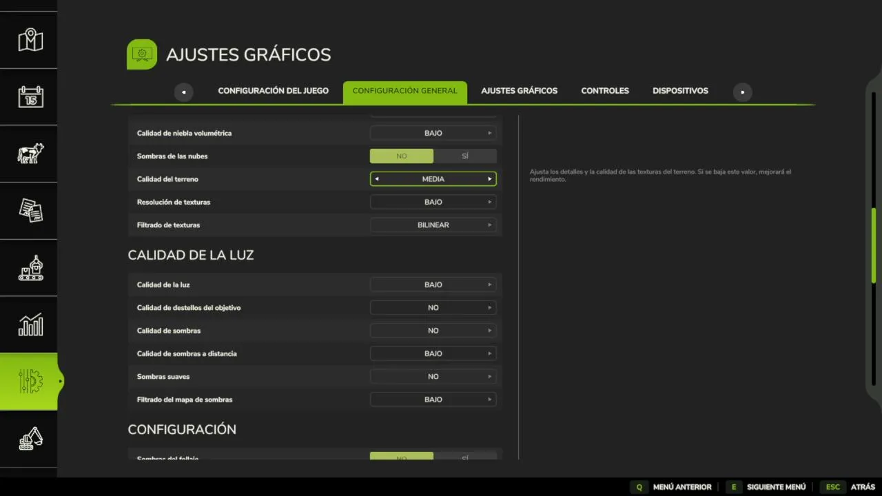The width and height of the screenshot is (882, 496).
Task: Click next tab arrow right of Dispositivos
Action: point(742,92)
